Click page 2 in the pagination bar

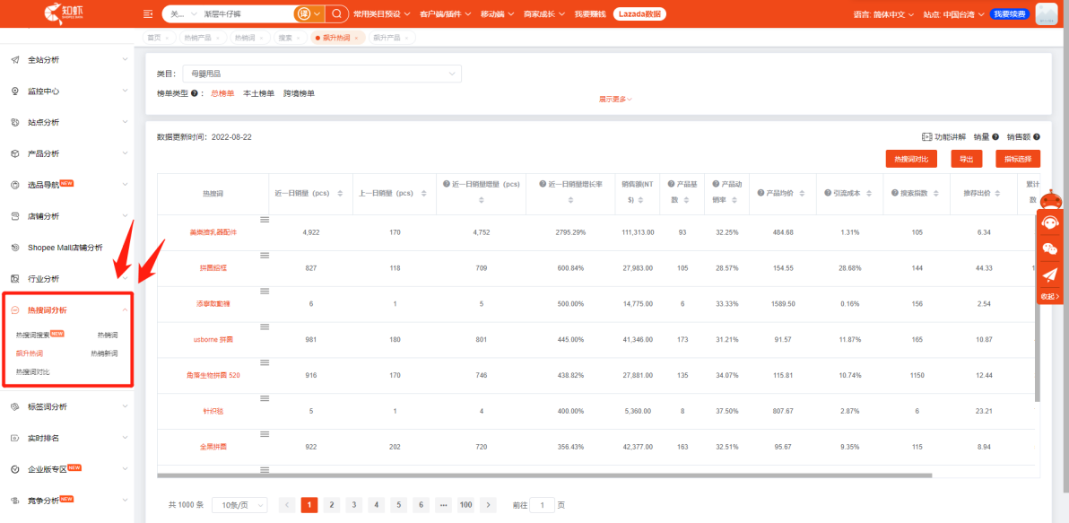[332, 504]
